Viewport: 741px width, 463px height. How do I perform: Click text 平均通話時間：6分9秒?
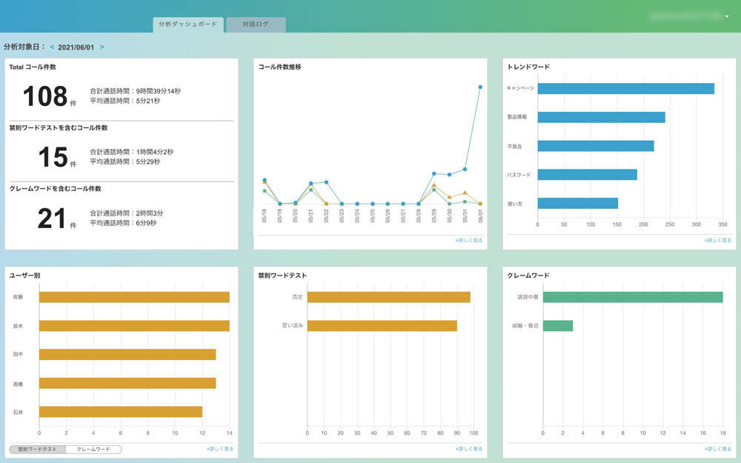(x=123, y=223)
